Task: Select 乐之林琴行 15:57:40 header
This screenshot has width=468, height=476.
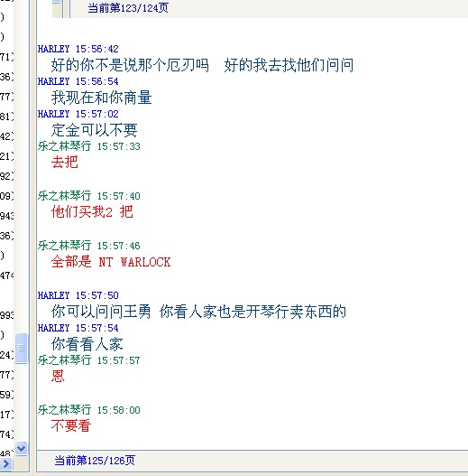Action: (x=88, y=196)
